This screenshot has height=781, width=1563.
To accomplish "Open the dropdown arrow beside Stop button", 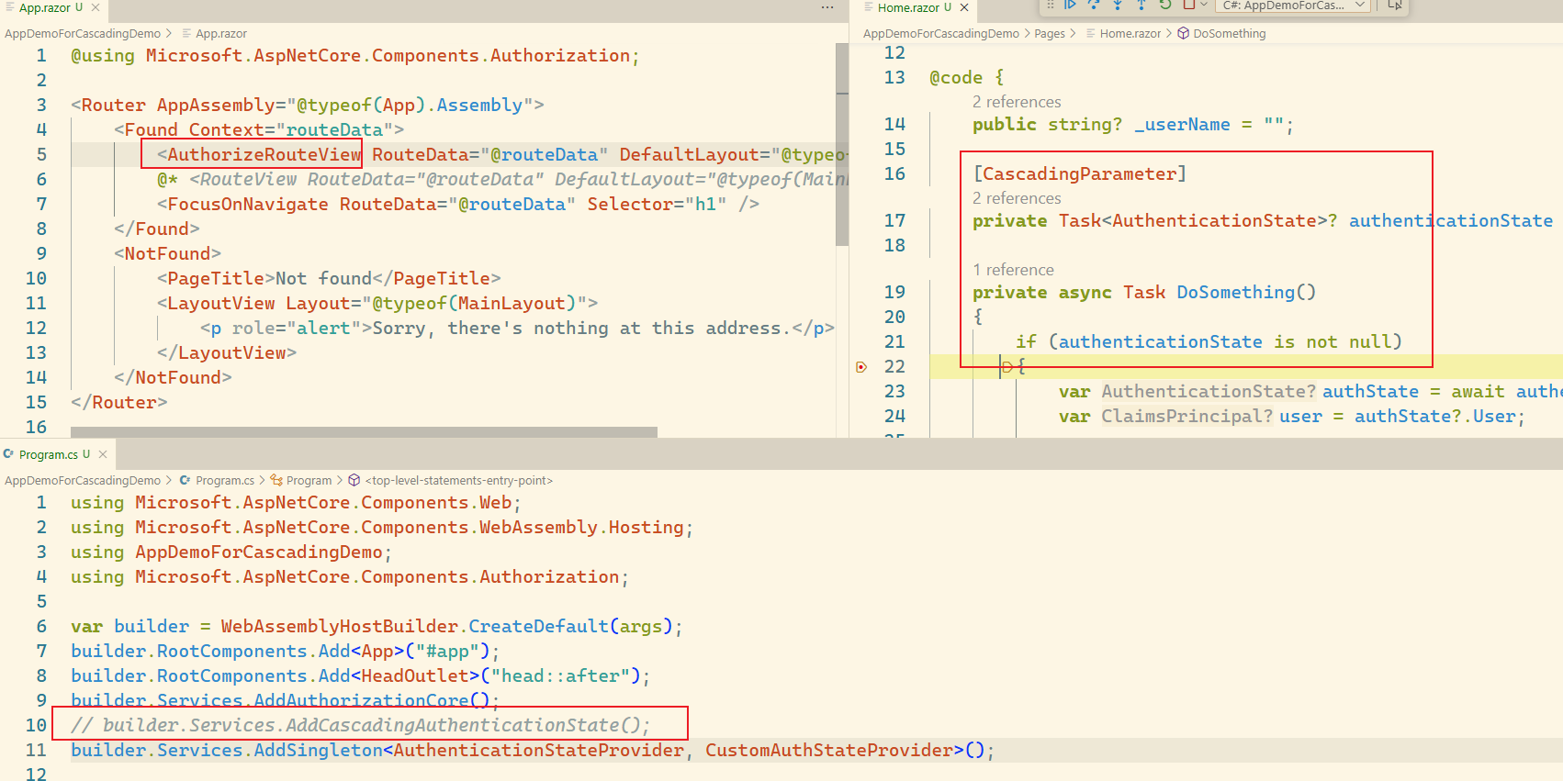I will point(1204,5).
